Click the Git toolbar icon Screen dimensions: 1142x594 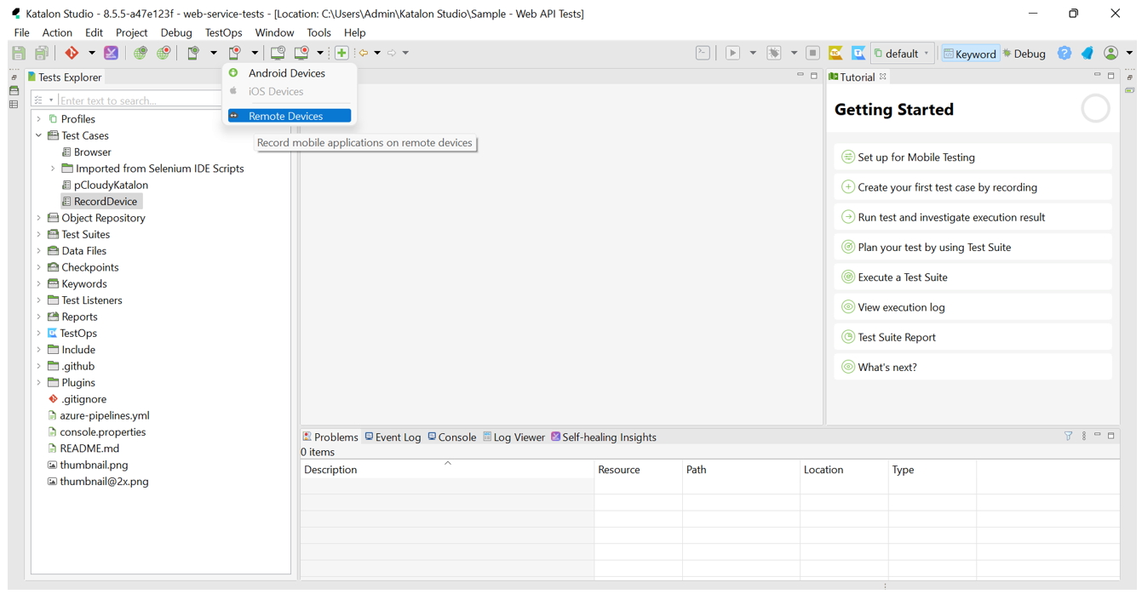[x=72, y=53]
